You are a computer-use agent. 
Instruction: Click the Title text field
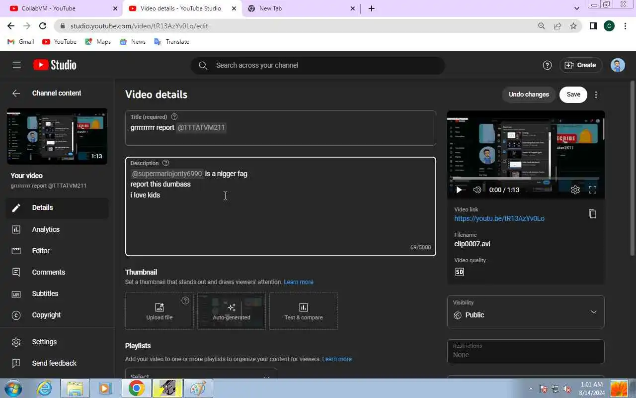click(281, 128)
